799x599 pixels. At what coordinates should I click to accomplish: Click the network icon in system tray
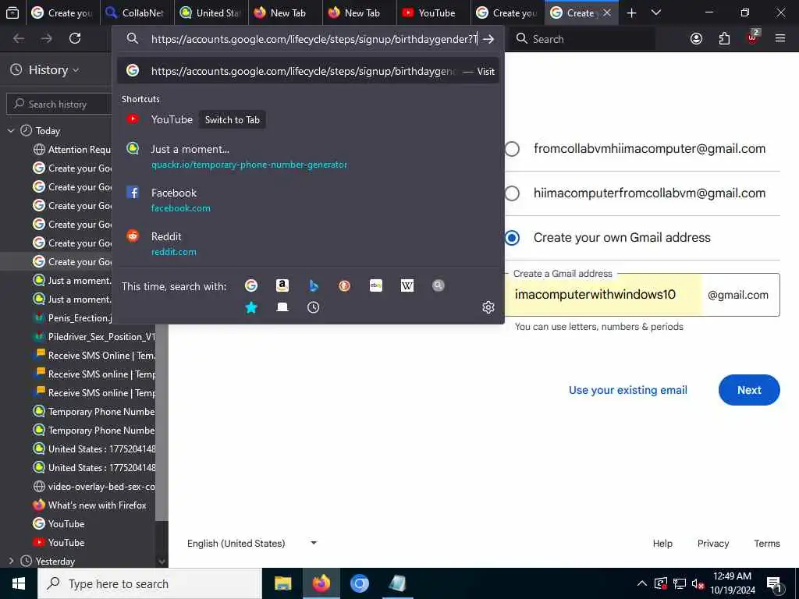tap(680, 583)
